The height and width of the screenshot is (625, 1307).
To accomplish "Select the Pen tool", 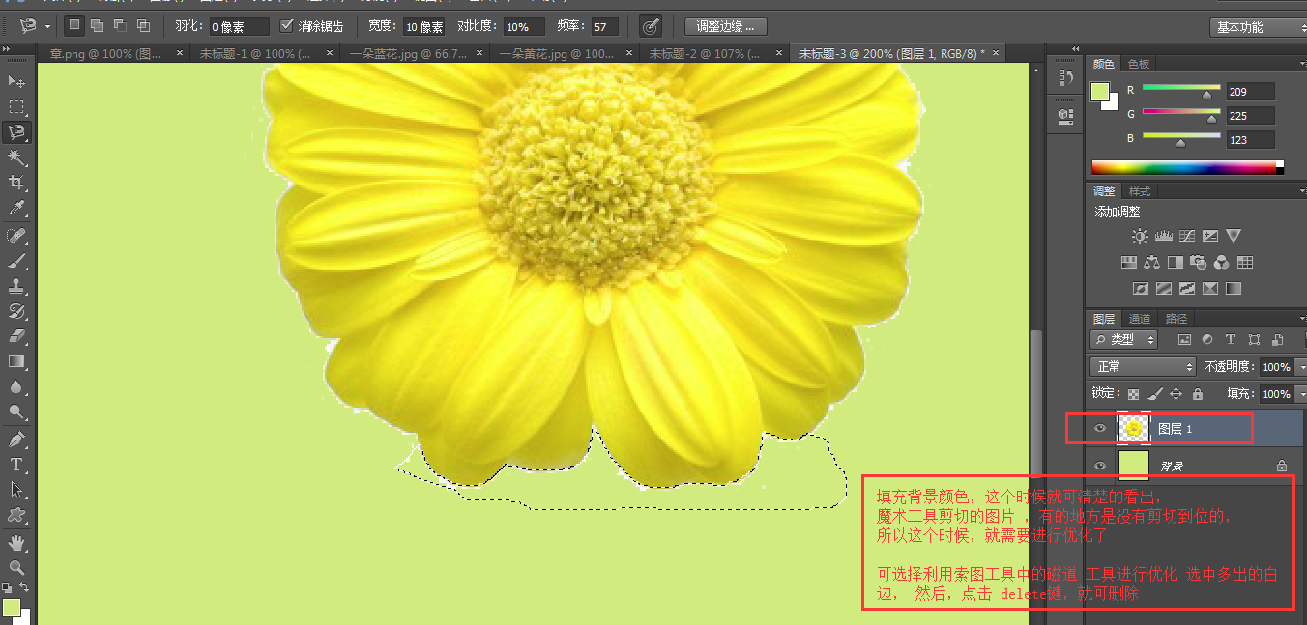I will click(x=16, y=440).
